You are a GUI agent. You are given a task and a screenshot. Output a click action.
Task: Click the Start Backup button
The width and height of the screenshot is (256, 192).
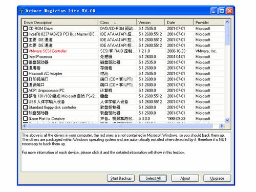point(121,178)
